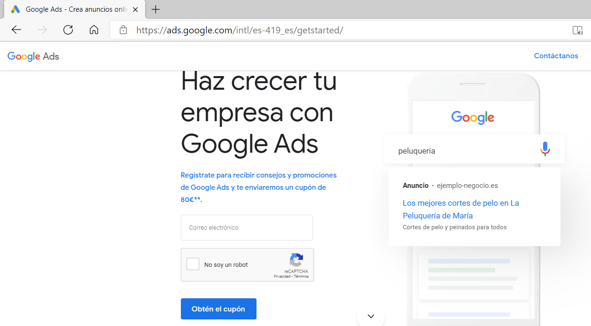The image size is (591, 326).
Task: Click the blue "Regístrate para recibir consejos" text
Action: click(x=259, y=187)
